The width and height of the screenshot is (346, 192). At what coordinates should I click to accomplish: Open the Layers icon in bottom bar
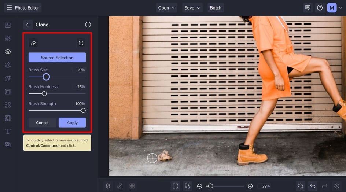click(x=108, y=186)
